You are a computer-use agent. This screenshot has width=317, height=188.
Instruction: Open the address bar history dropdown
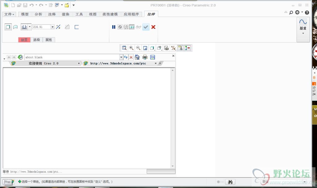tap(121, 57)
